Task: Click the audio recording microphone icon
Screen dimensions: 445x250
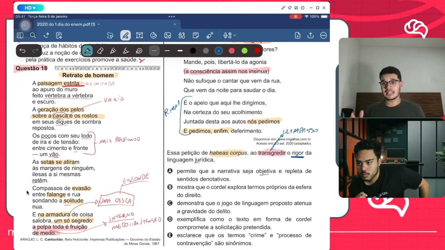Action: pos(226,35)
